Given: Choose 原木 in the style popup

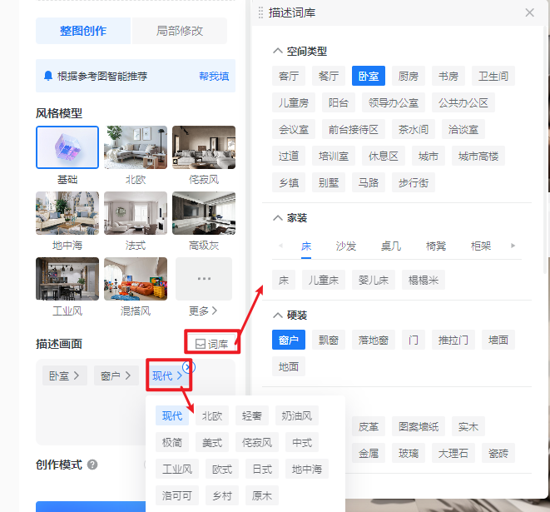Looking at the screenshot, I should point(261,495).
